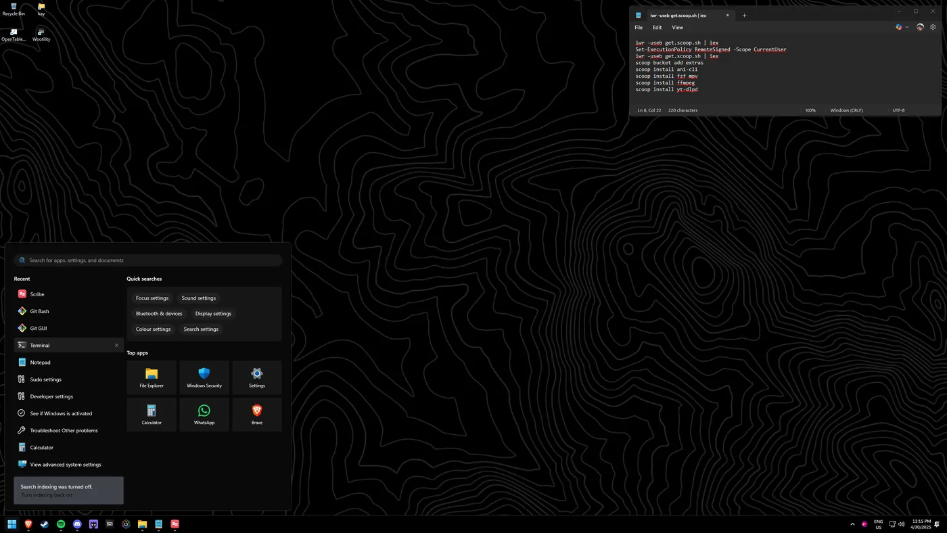947x533 pixels.
Task: Remove Terminal from Recent with X
Action: pyautogui.click(x=116, y=345)
